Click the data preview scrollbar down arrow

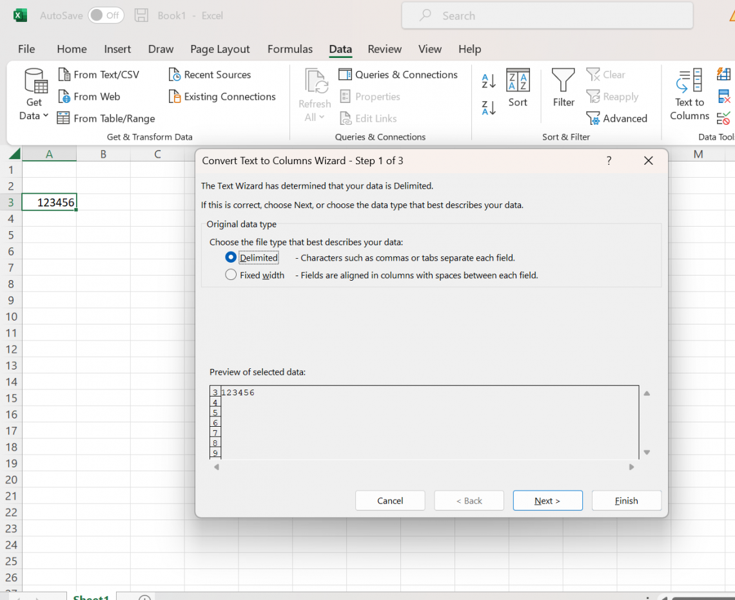647,451
